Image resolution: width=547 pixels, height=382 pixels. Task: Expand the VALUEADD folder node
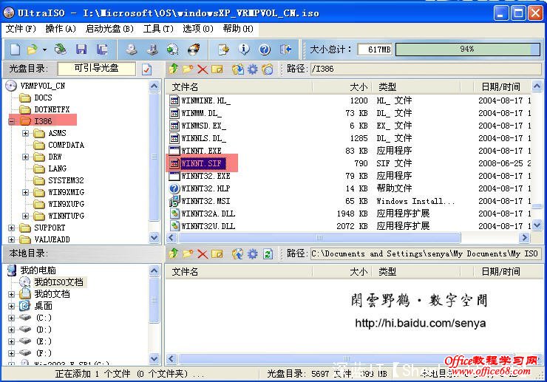click(12, 239)
